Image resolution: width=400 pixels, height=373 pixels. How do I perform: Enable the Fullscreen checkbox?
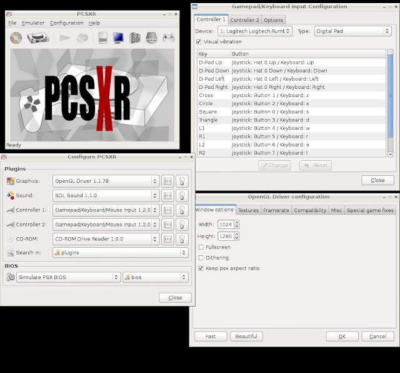pyautogui.click(x=201, y=247)
